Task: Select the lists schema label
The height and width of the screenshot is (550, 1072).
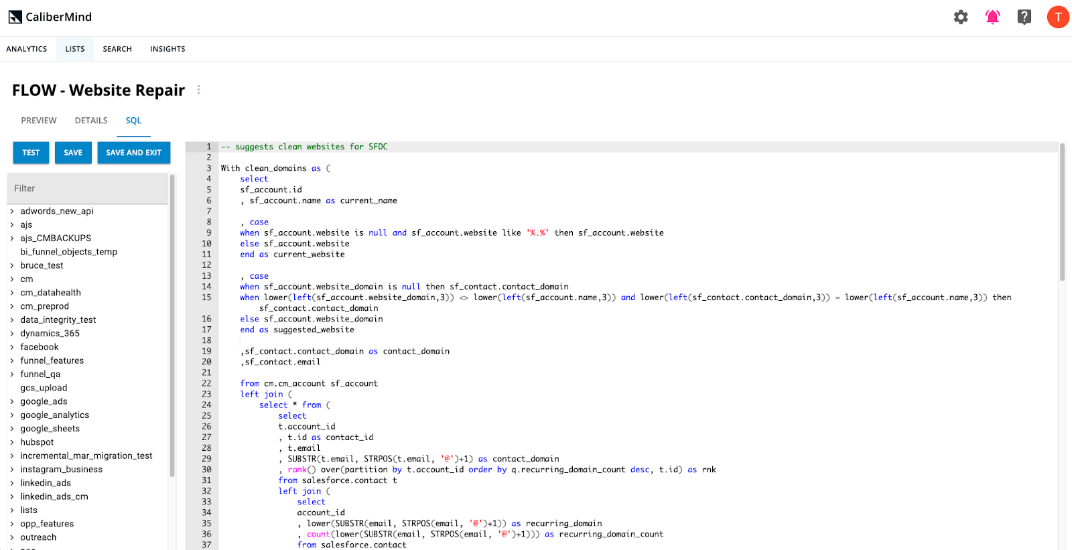Action: tap(29, 510)
